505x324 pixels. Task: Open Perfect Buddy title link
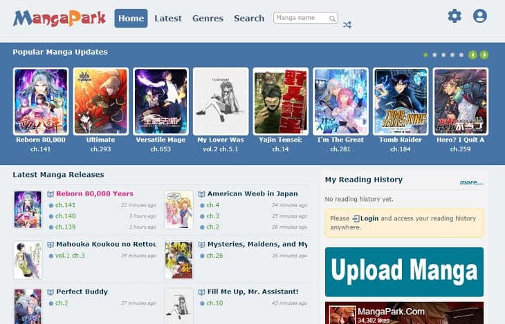[82, 292]
